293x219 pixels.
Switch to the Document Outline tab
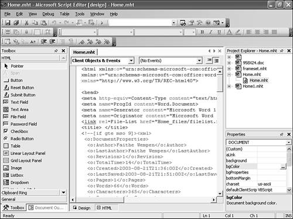pos(46,208)
